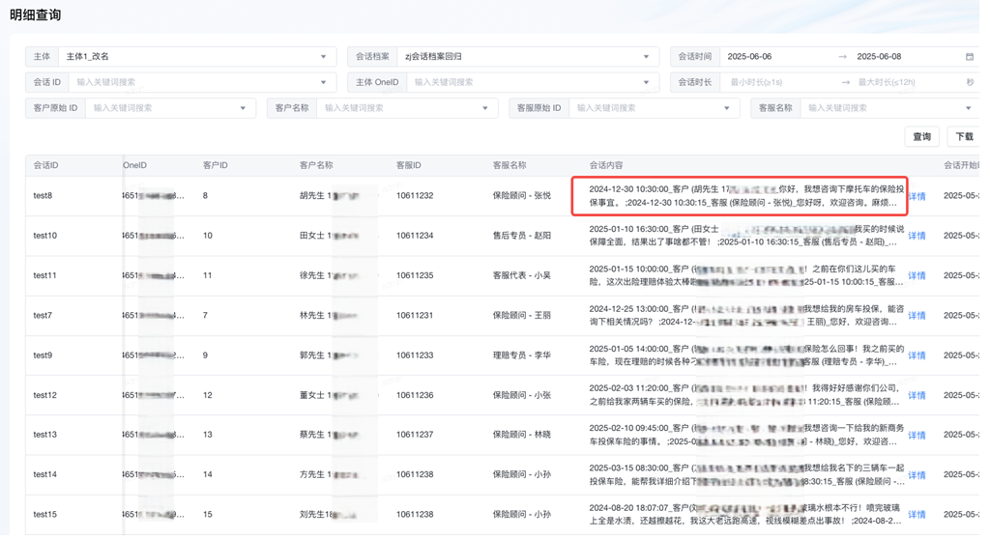Select the test13 session ID cell

(44, 435)
